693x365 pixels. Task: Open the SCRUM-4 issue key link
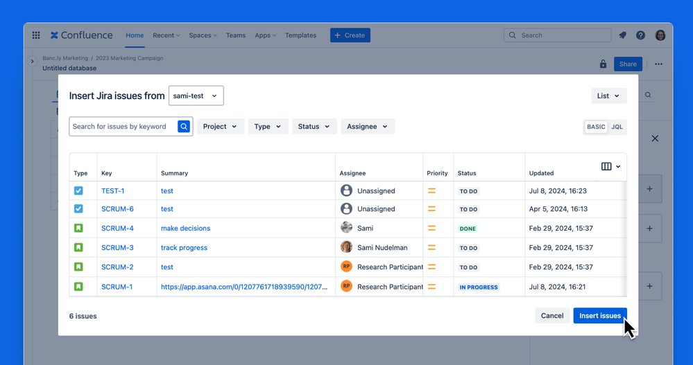coord(117,228)
